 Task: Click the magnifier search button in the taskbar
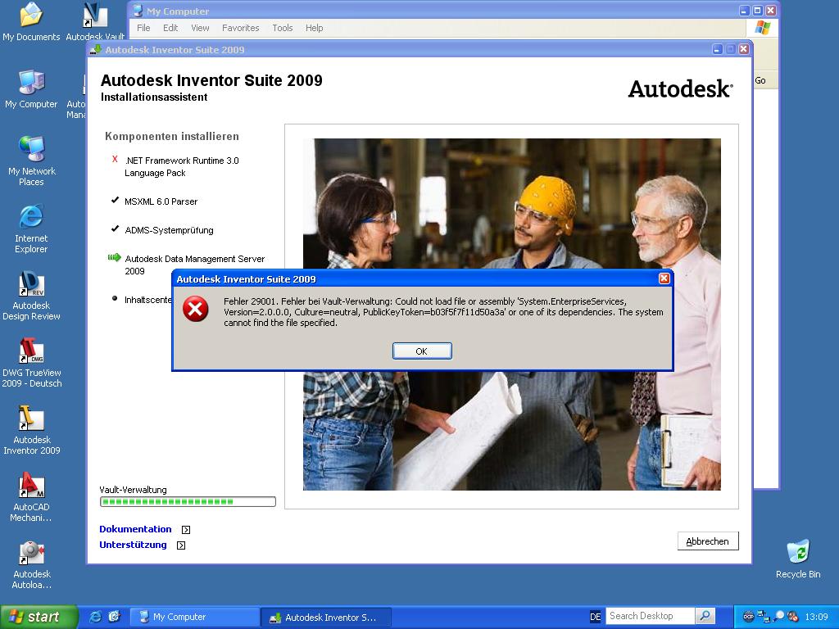click(705, 616)
